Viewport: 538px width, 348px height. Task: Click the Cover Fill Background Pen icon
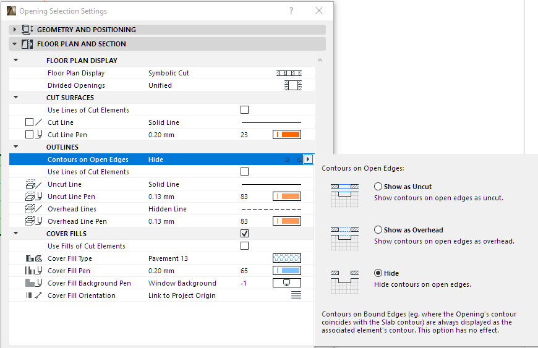click(x=33, y=283)
